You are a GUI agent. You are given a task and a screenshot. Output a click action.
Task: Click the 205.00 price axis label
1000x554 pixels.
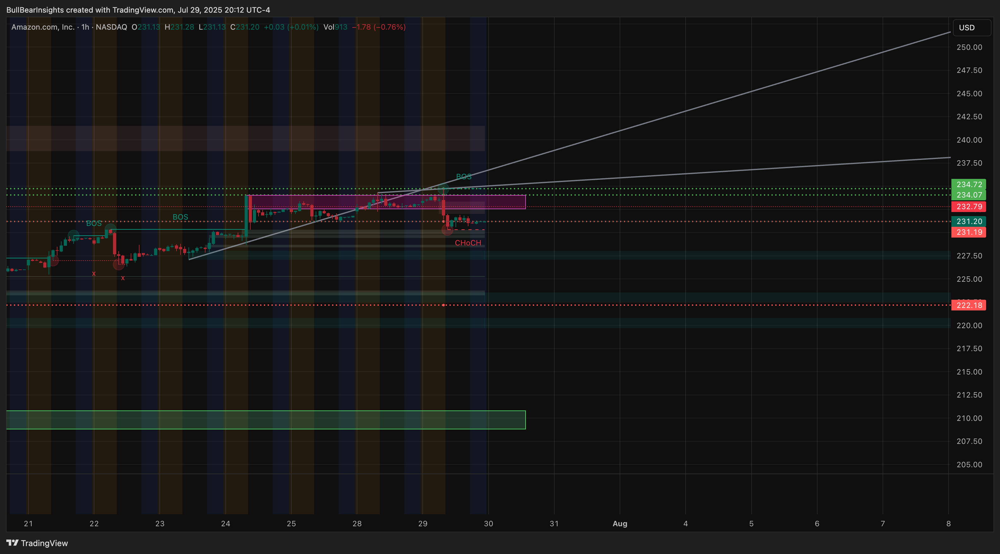tap(969, 464)
